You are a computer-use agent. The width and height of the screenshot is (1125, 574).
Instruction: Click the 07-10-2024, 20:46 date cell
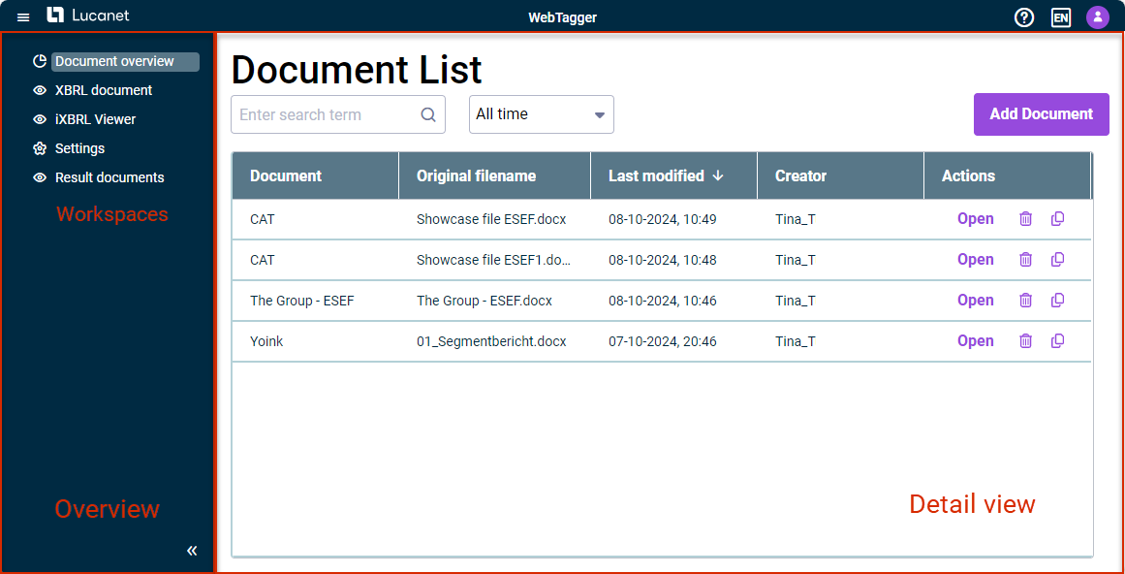click(662, 341)
